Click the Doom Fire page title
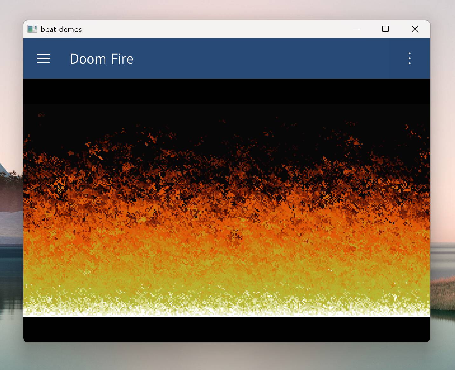Screen dimensions: 455x370 pyautogui.click(x=102, y=59)
